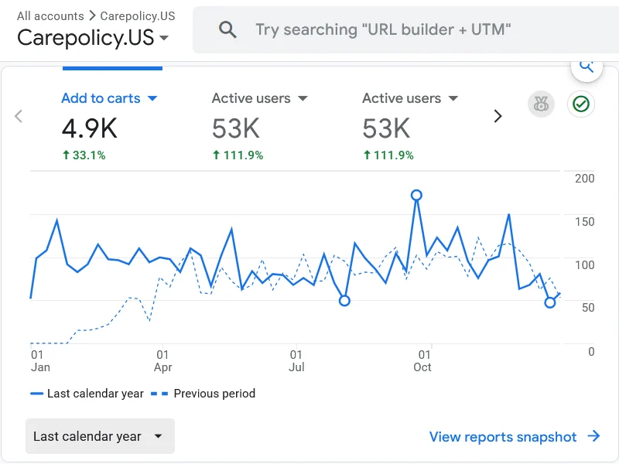Select the peak data point near October
Screen dimensions: 619x464
[416, 195]
